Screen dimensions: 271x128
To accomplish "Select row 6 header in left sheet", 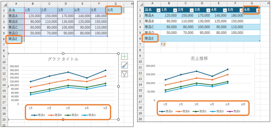I will 4,39.
